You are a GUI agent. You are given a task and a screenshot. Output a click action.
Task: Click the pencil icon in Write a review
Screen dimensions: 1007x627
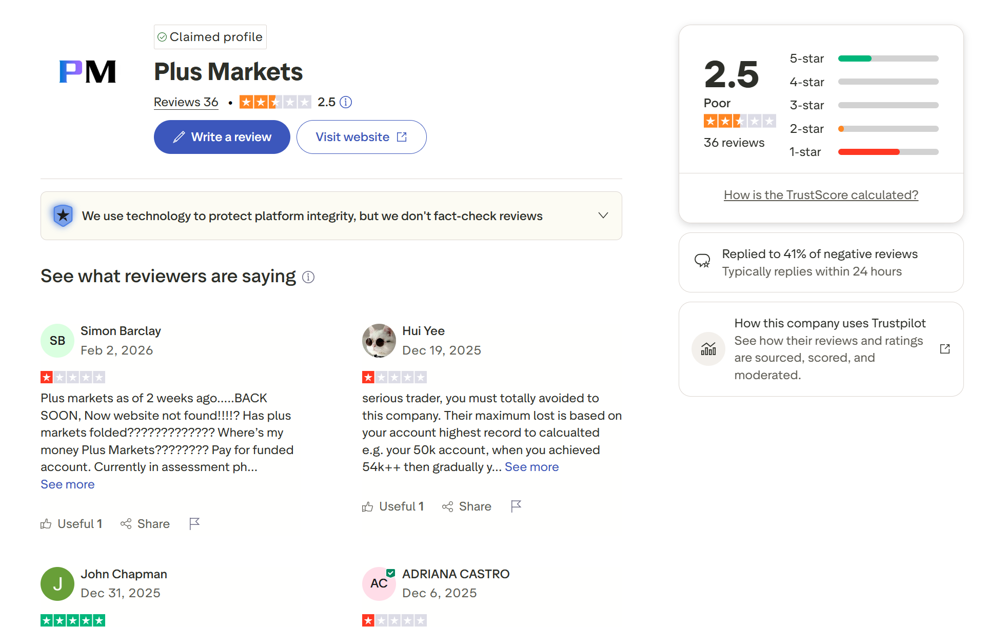click(179, 137)
